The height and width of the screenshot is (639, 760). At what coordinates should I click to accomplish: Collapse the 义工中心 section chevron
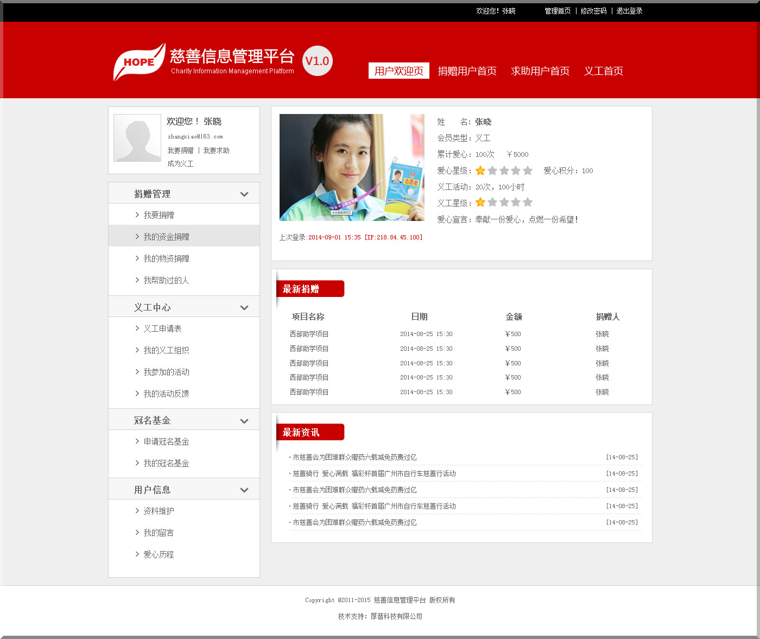(x=244, y=308)
